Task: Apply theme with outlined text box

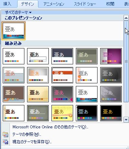Action: [38, 56]
